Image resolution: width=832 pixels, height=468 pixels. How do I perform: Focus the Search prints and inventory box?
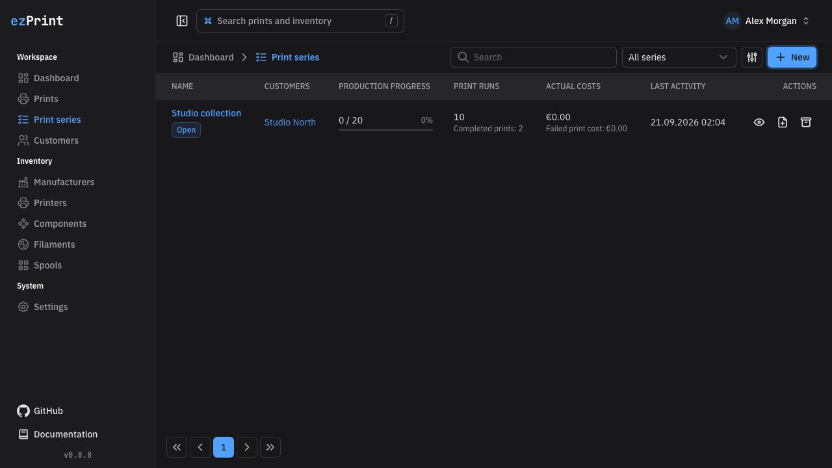pyautogui.click(x=300, y=21)
